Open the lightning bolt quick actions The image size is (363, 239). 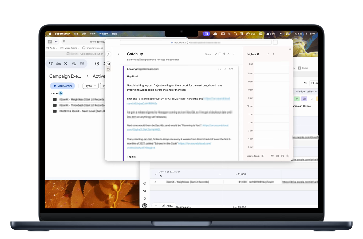tap(224, 54)
